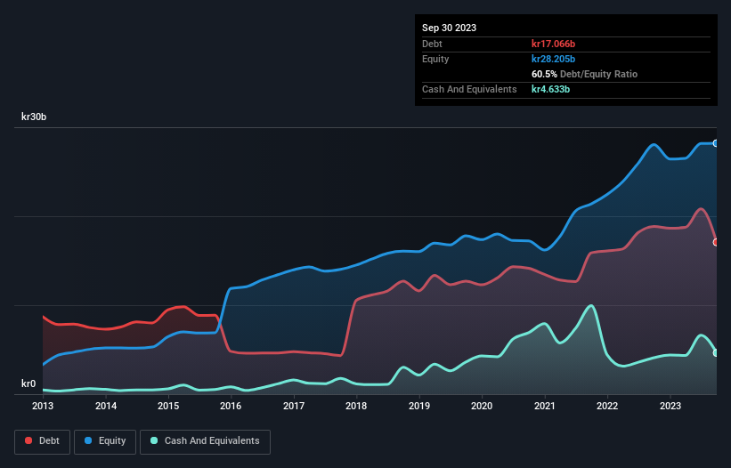
Task: Toggle the Cash And Equivalents legend button
Action: pyautogui.click(x=205, y=441)
